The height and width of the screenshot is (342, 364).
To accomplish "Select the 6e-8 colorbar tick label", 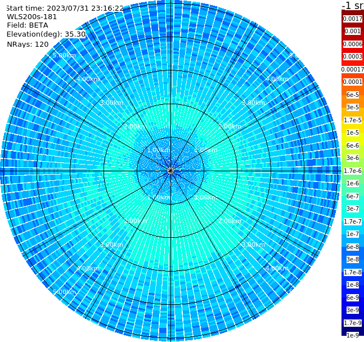I will point(353,247).
